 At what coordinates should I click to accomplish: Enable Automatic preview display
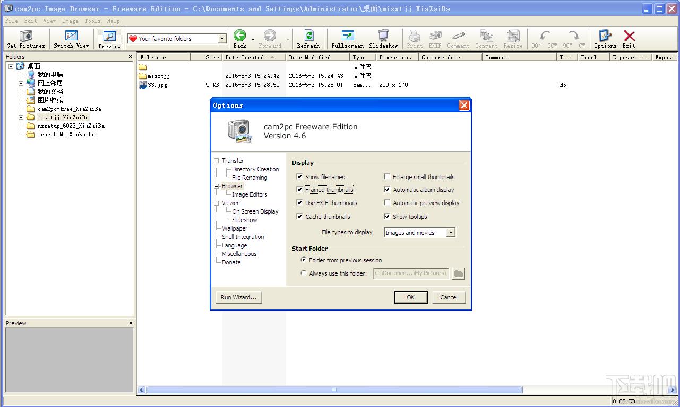[388, 203]
